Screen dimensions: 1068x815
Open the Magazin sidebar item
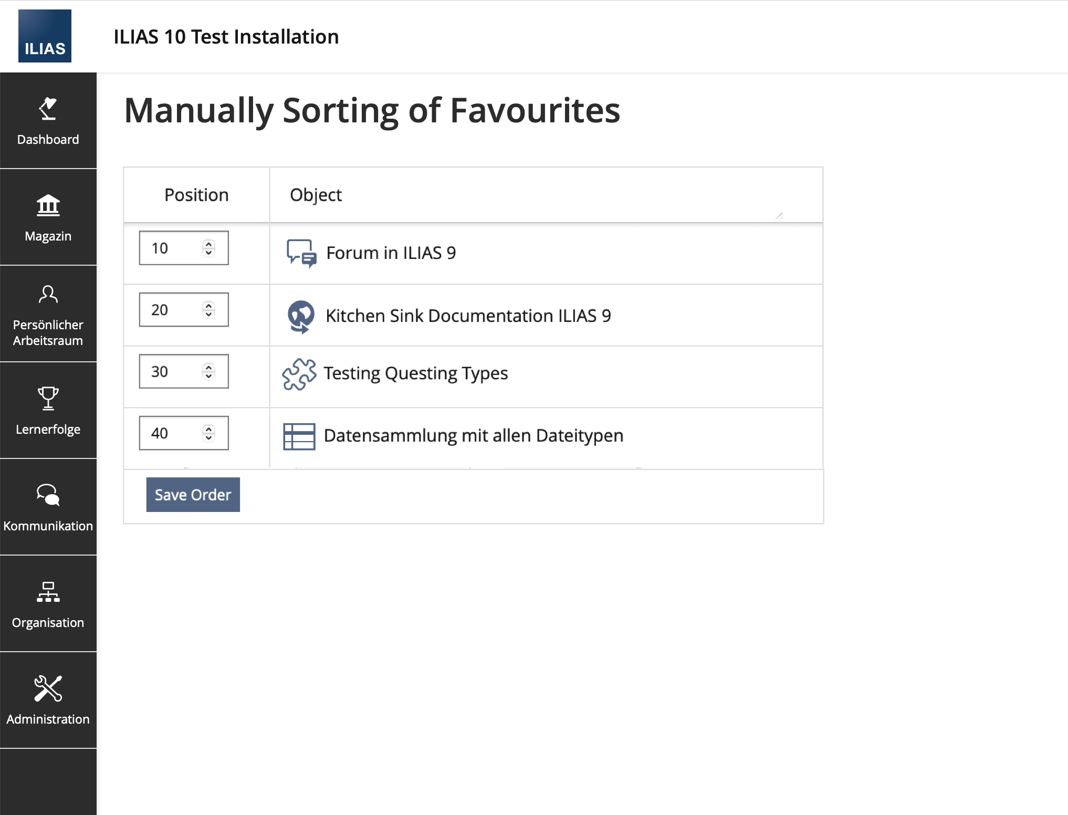pyautogui.click(x=48, y=217)
